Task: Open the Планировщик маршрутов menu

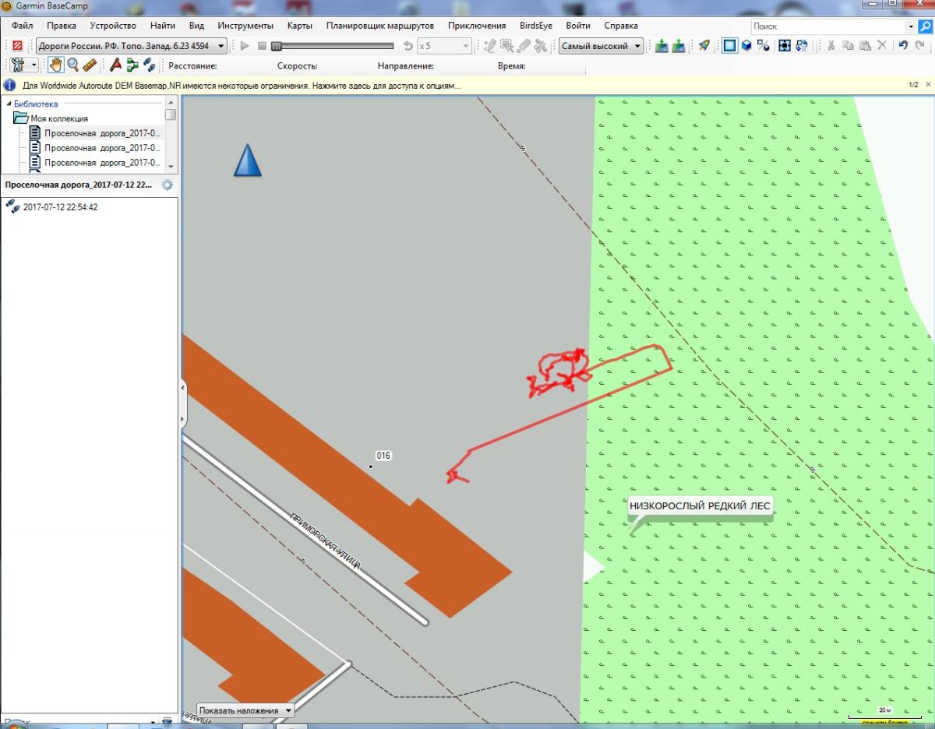Action: pyautogui.click(x=379, y=26)
